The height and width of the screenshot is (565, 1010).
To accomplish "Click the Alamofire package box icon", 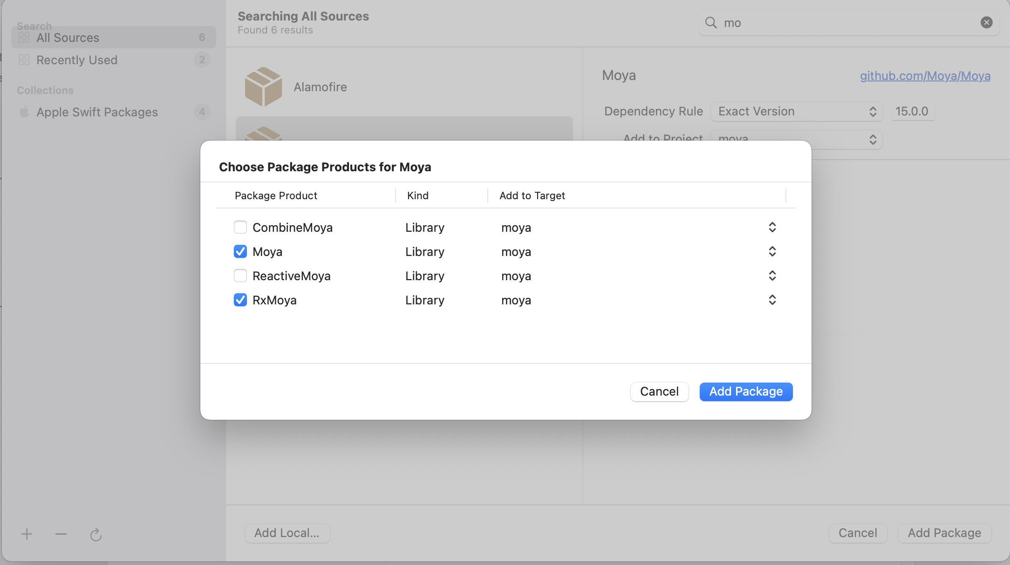I will 263,87.
